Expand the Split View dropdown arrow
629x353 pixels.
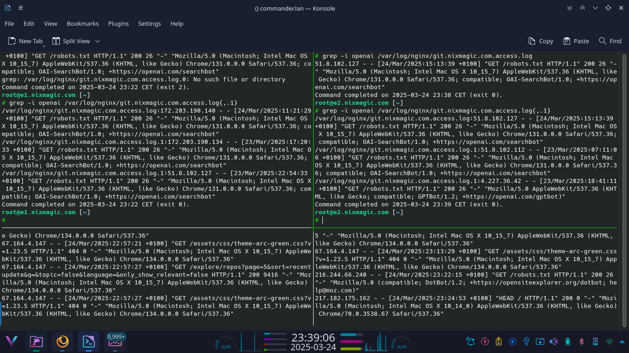point(98,41)
